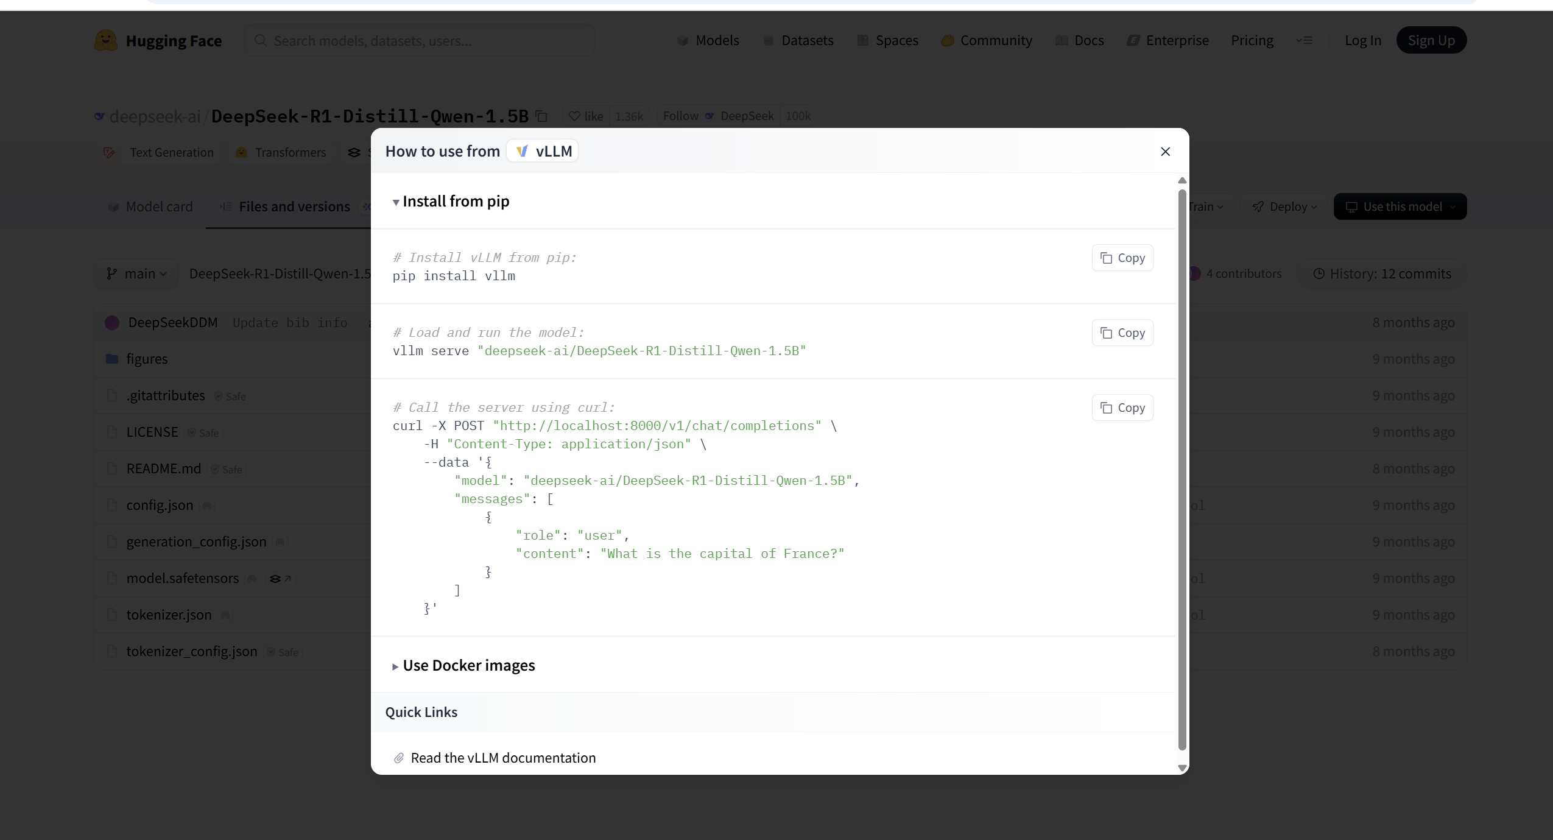Open the Use this model dropdown
Screen dimensions: 1553x840
pos(1400,207)
